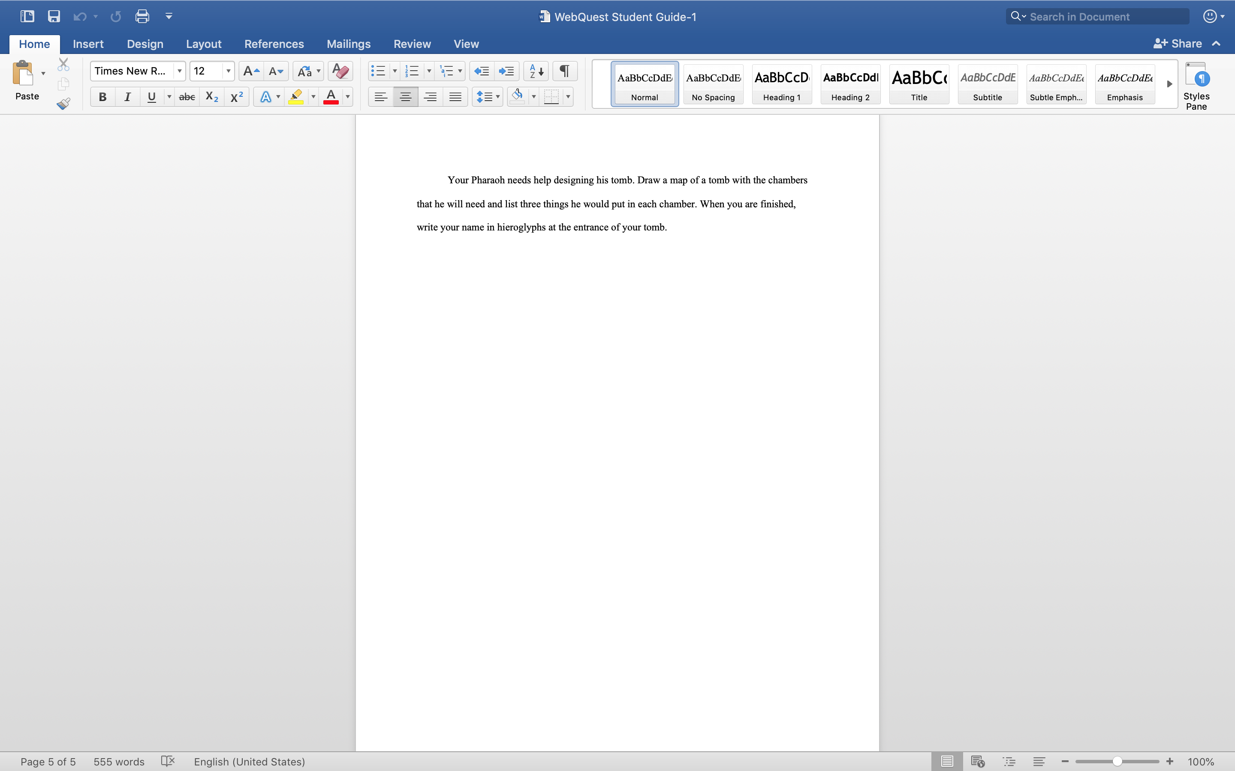This screenshot has height=771, width=1235.
Task: Click the Save icon in title bar
Action: click(x=54, y=16)
